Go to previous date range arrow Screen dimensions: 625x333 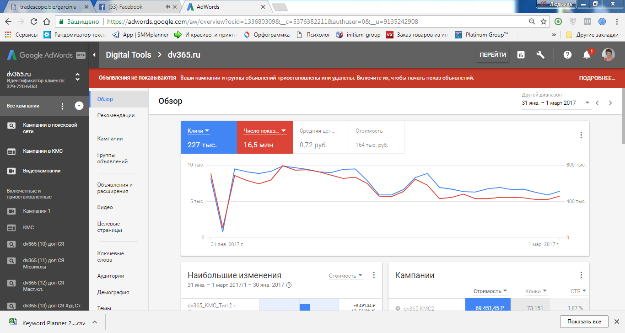click(x=597, y=103)
